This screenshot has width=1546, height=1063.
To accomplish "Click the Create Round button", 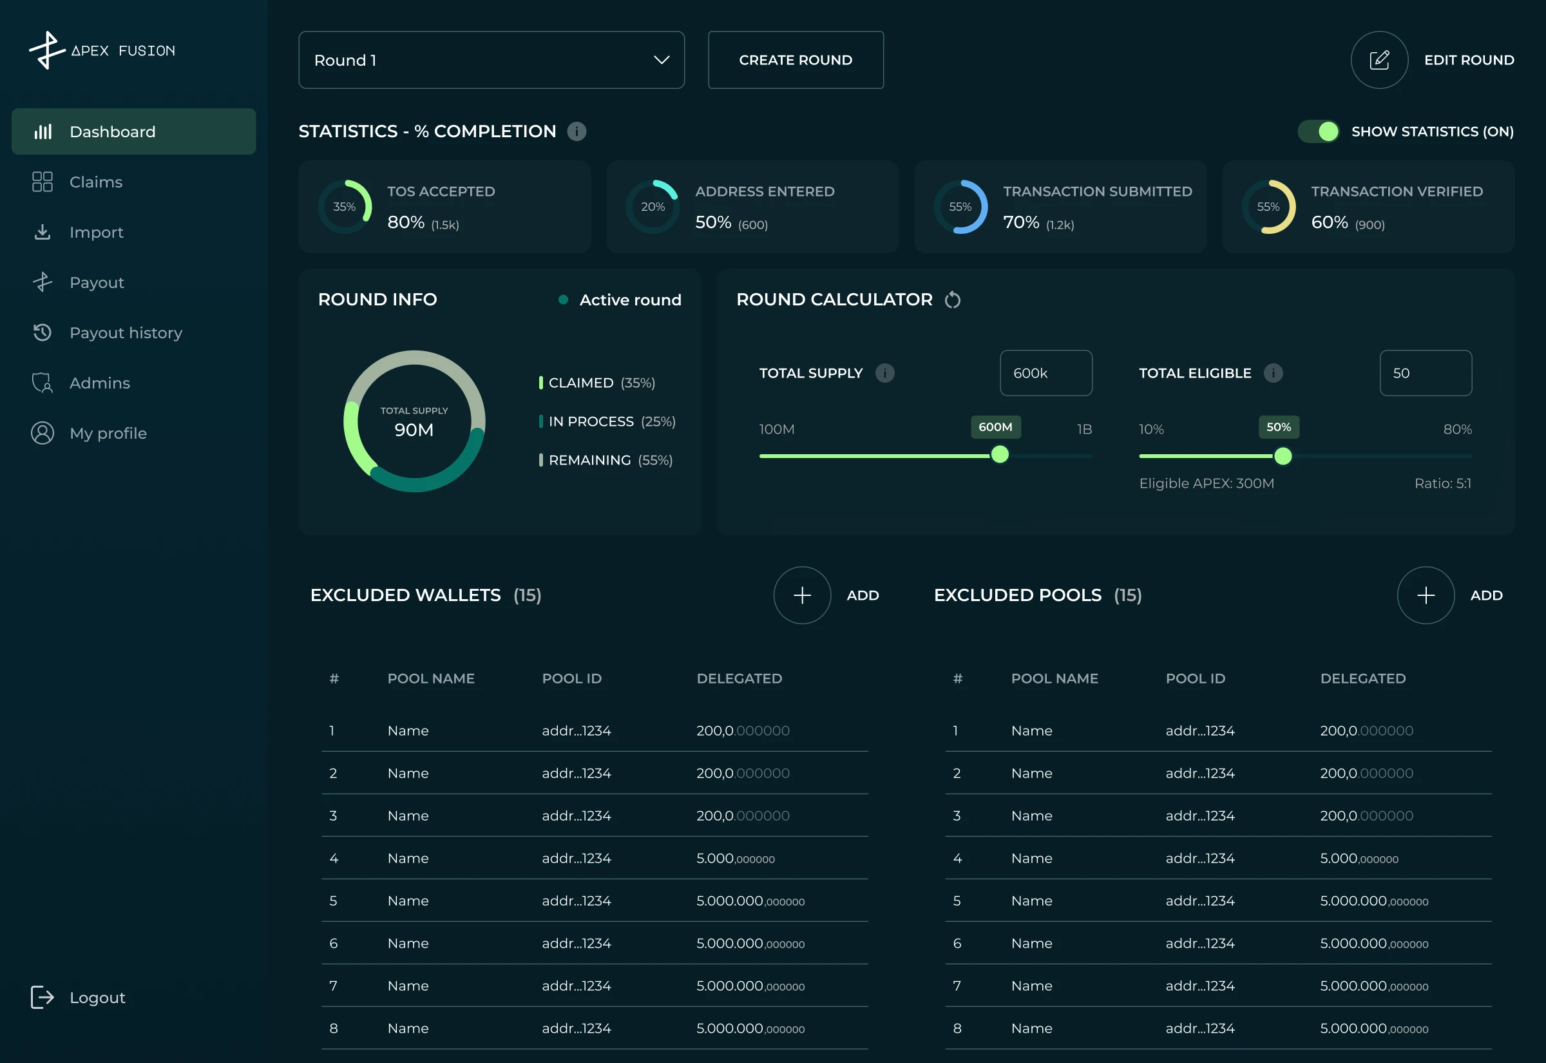I will coord(795,60).
